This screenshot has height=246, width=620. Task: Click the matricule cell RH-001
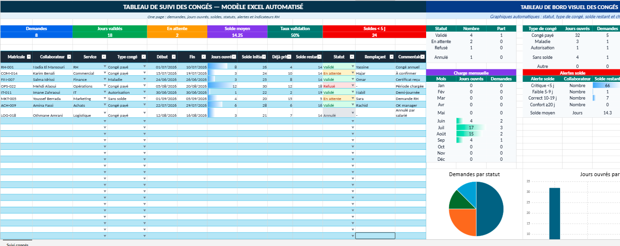[16, 67]
